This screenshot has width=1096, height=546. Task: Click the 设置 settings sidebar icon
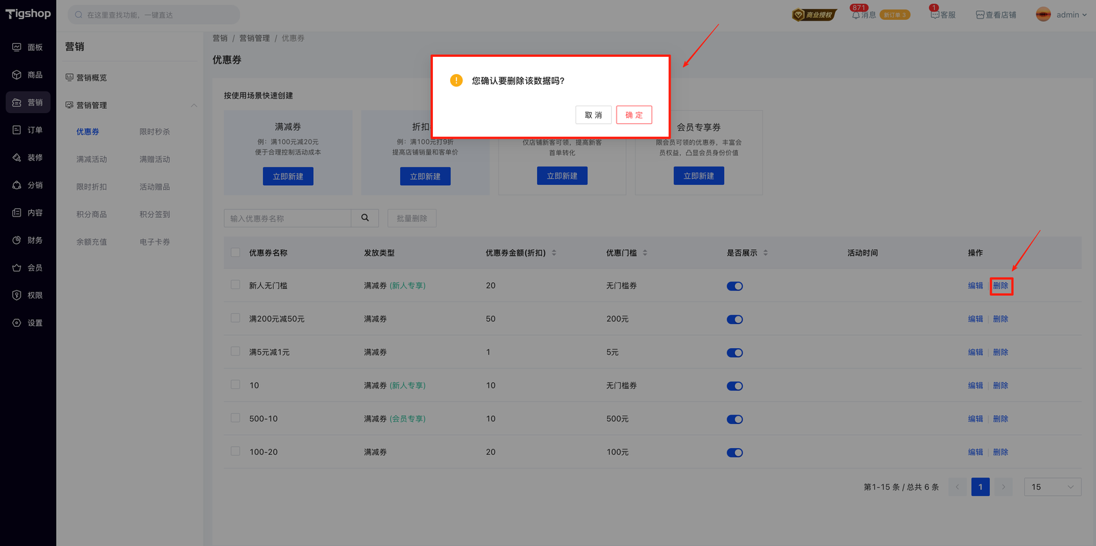coord(16,323)
